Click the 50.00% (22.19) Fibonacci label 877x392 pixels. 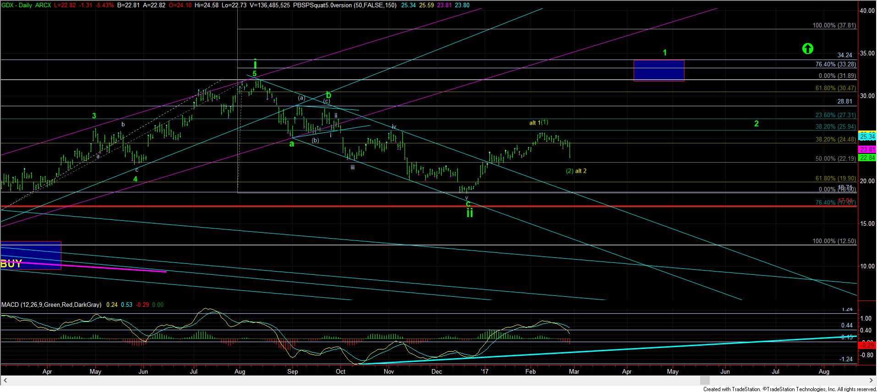coord(835,159)
